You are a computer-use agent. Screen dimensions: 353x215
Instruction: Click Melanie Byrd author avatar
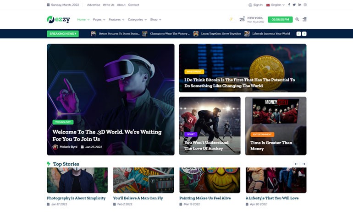pyautogui.click(x=55, y=147)
